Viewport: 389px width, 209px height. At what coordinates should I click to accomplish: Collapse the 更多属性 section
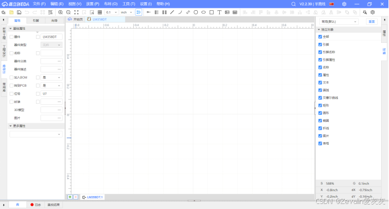(11, 126)
